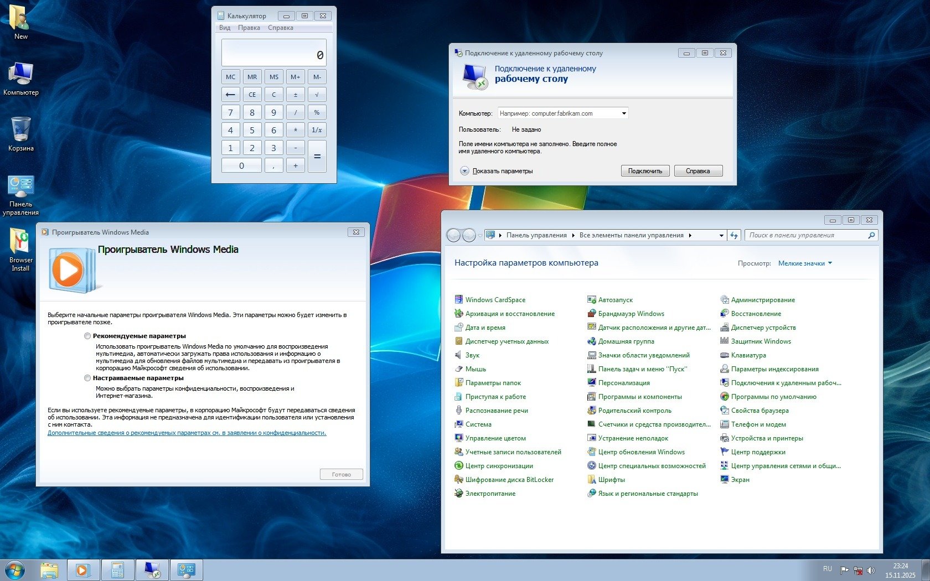Click the control panel search field
Viewport: 930px width, 581px height.
(x=806, y=235)
